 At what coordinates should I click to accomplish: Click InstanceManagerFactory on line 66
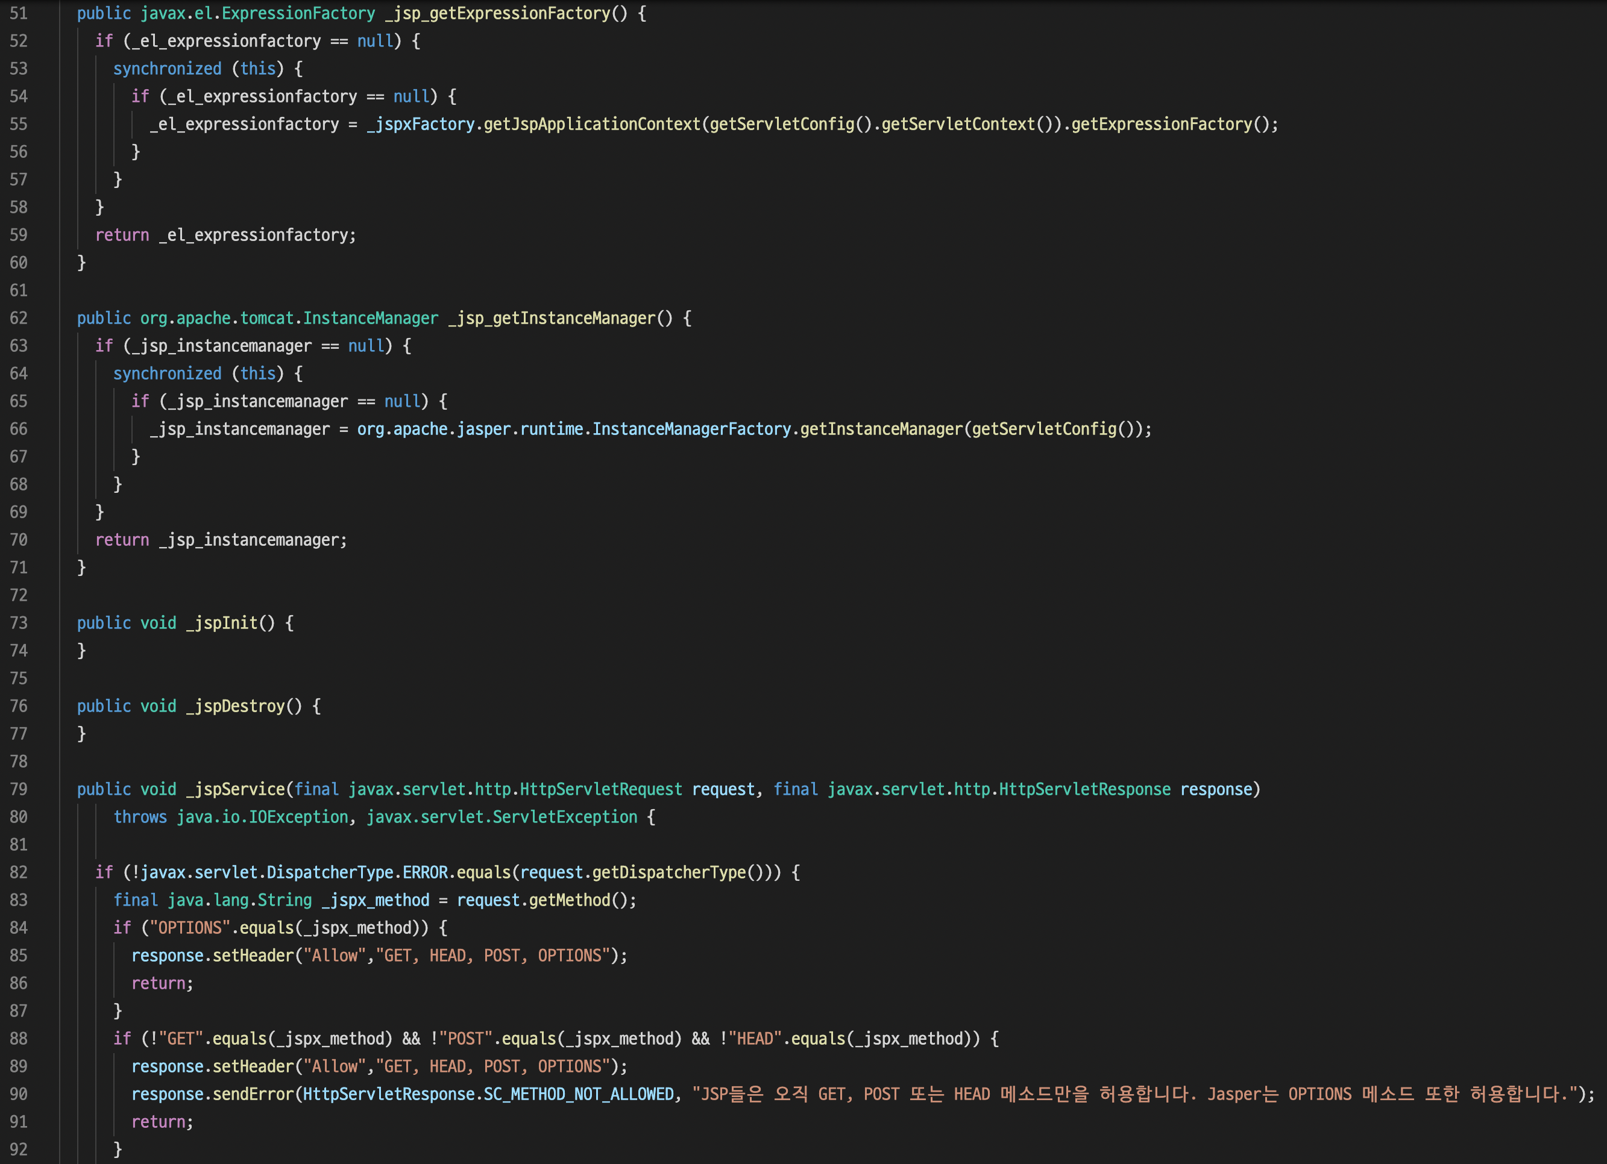[691, 429]
